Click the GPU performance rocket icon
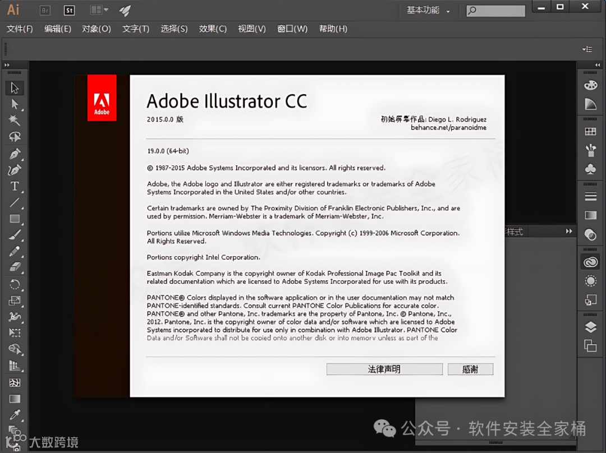This screenshot has width=606, height=453. (125, 11)
